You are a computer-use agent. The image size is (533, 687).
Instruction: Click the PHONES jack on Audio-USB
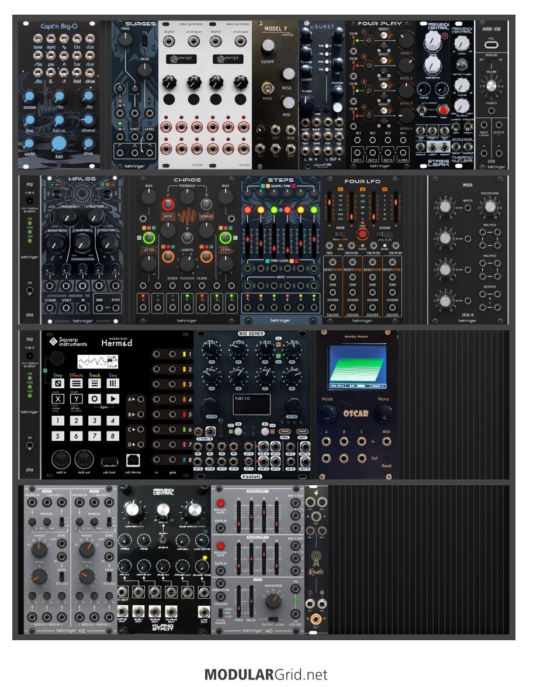click(x=492, y=111)
